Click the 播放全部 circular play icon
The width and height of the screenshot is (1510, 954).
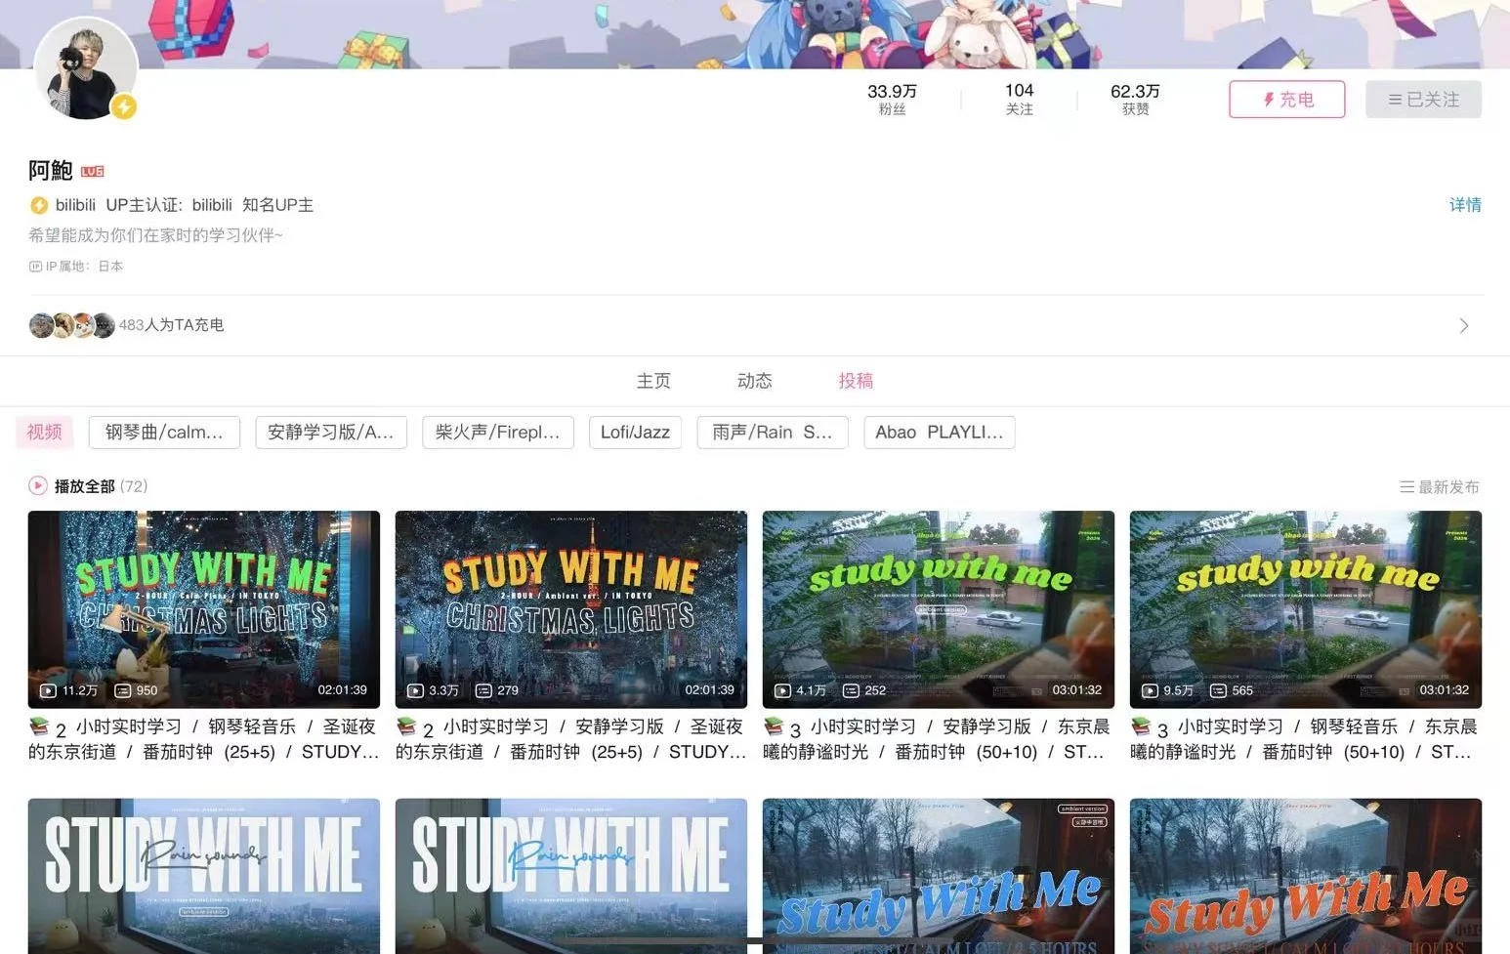[37, 485]
